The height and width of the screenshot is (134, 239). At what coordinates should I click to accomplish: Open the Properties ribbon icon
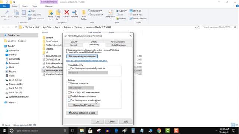click(111, 12)
